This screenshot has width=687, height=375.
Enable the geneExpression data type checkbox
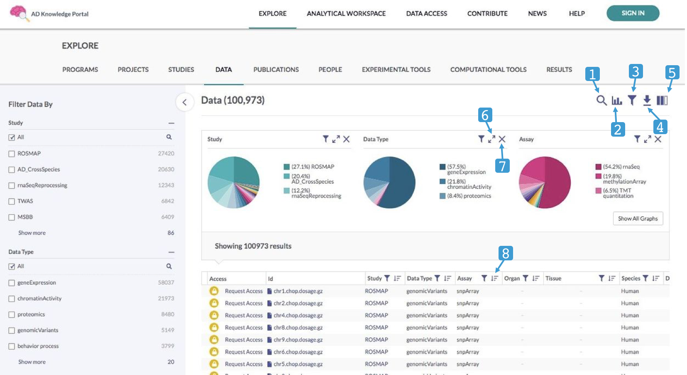pos(12,283)
